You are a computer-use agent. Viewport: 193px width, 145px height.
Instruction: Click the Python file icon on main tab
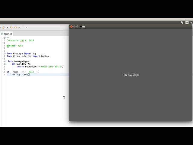2,34
